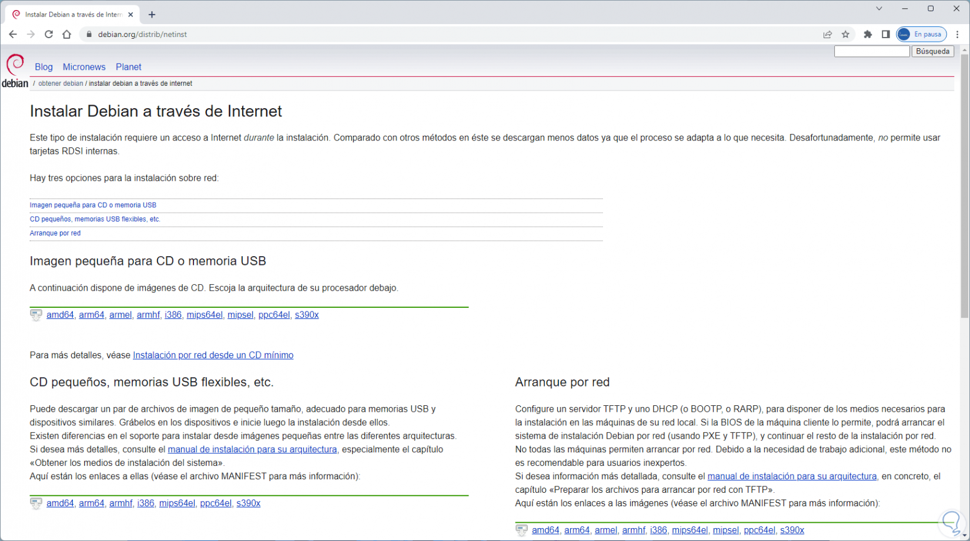Click the scrollbar up arrow
The width and height of the screenshot is (970, 541).
965,51
